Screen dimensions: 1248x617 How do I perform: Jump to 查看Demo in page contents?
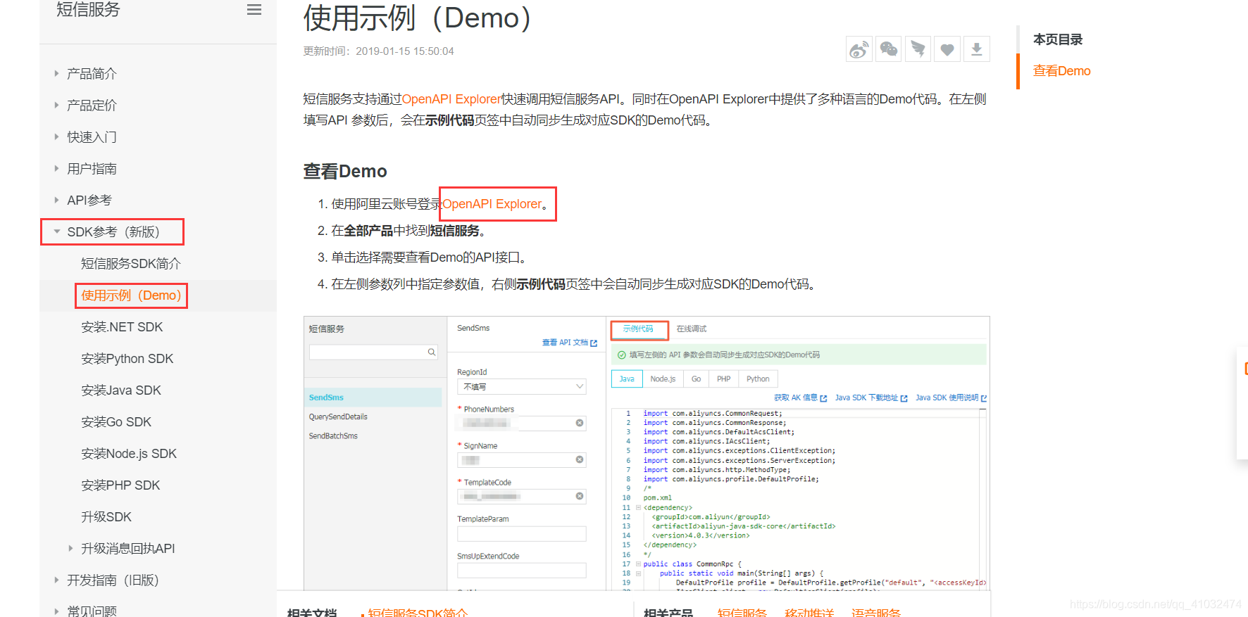coord(1061,71)
